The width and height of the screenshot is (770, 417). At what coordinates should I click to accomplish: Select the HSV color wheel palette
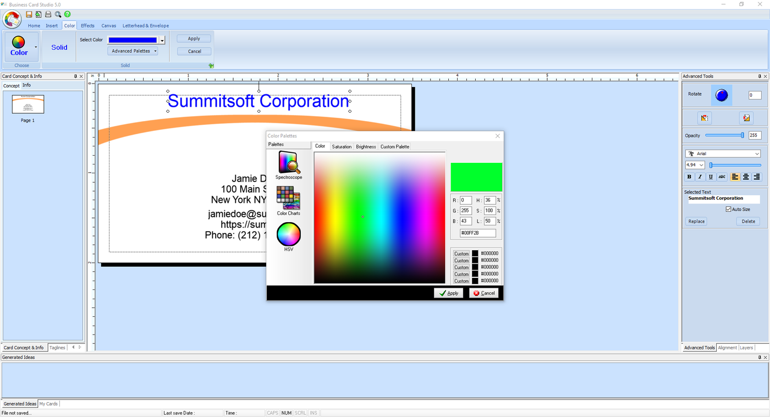coord(289,237)
